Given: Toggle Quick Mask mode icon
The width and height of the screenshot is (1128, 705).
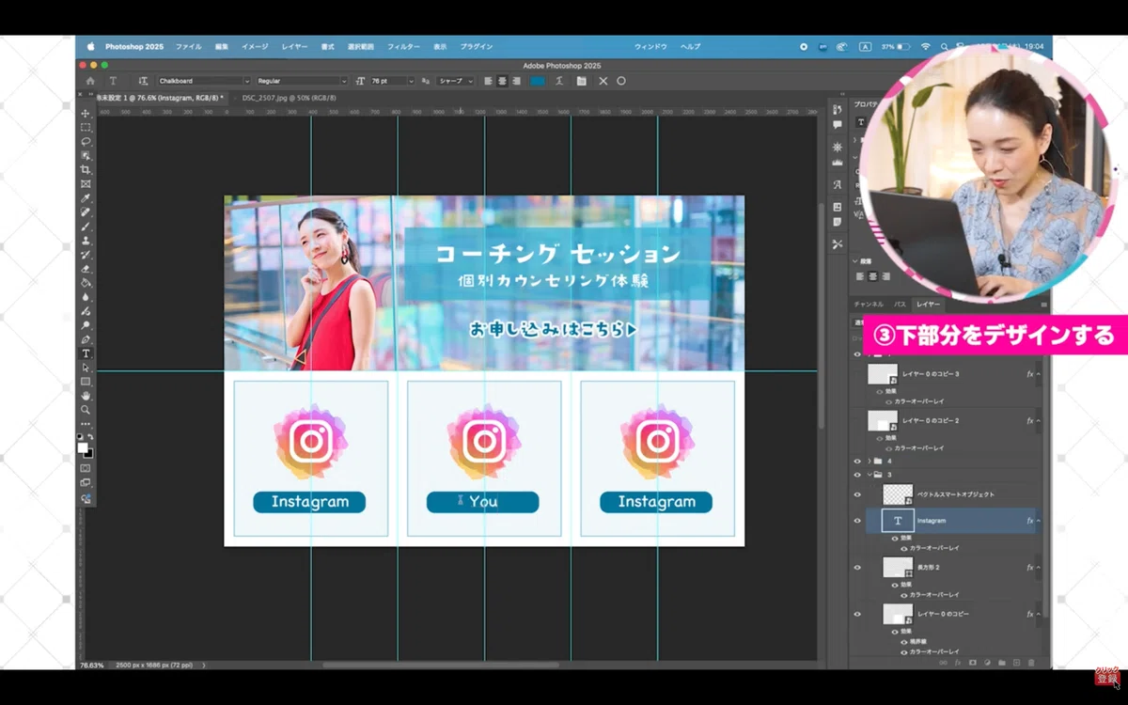Looking at the screenshot, I should (x=86, y=468).
